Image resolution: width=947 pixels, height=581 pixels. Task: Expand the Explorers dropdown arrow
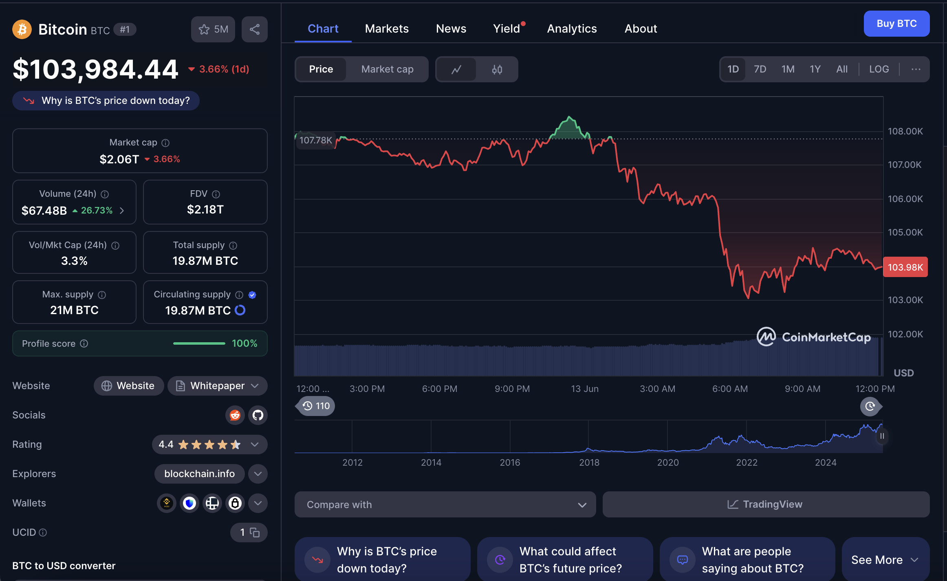click(x=258, y=474)
